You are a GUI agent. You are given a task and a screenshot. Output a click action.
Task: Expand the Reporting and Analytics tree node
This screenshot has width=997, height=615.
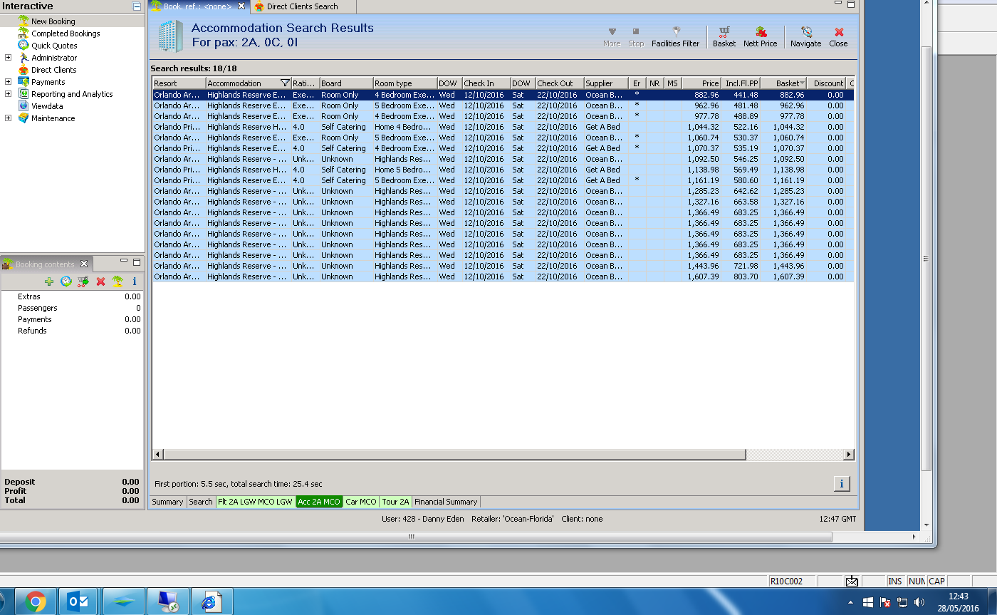pos(9,94)
